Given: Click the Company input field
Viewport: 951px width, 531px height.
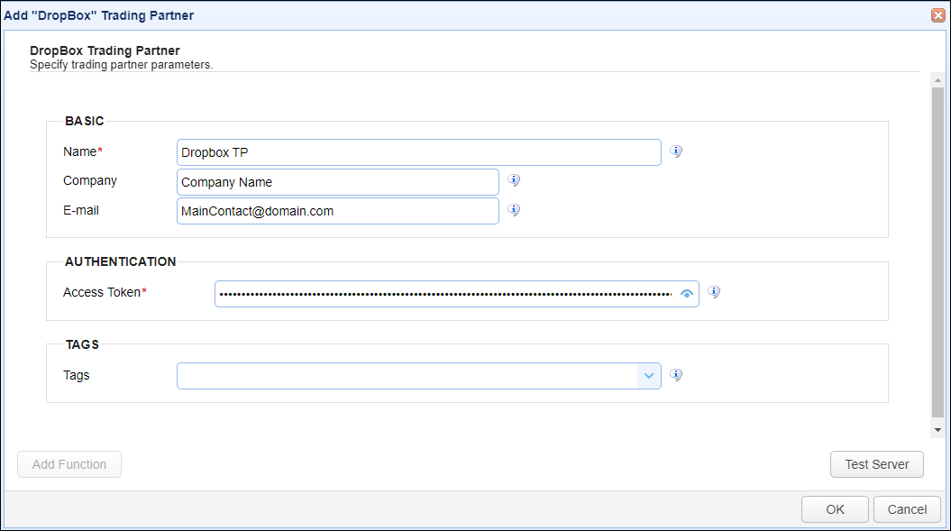Looking at the screenshot, I should pyautogui.click(x=338, y=182).
